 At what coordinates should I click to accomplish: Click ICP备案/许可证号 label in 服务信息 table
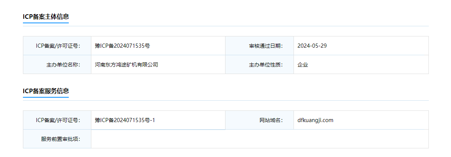[57, 120]
